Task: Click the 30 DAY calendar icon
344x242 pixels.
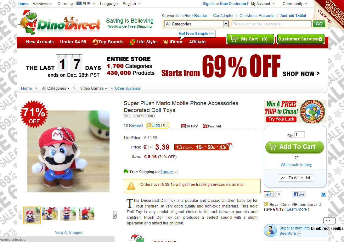Action: pyautogui.click(x=183, y=126)
